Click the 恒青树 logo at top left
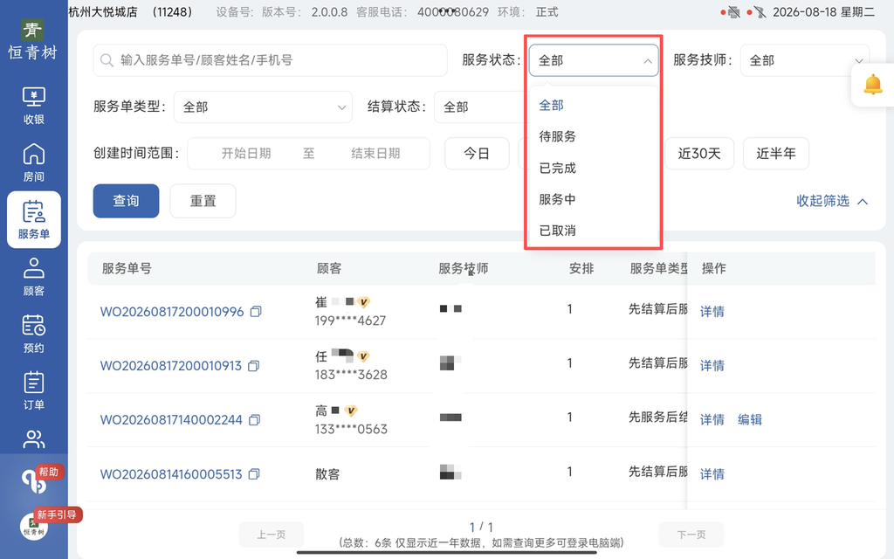The image size is (894, 559). [x=32, y=40]
